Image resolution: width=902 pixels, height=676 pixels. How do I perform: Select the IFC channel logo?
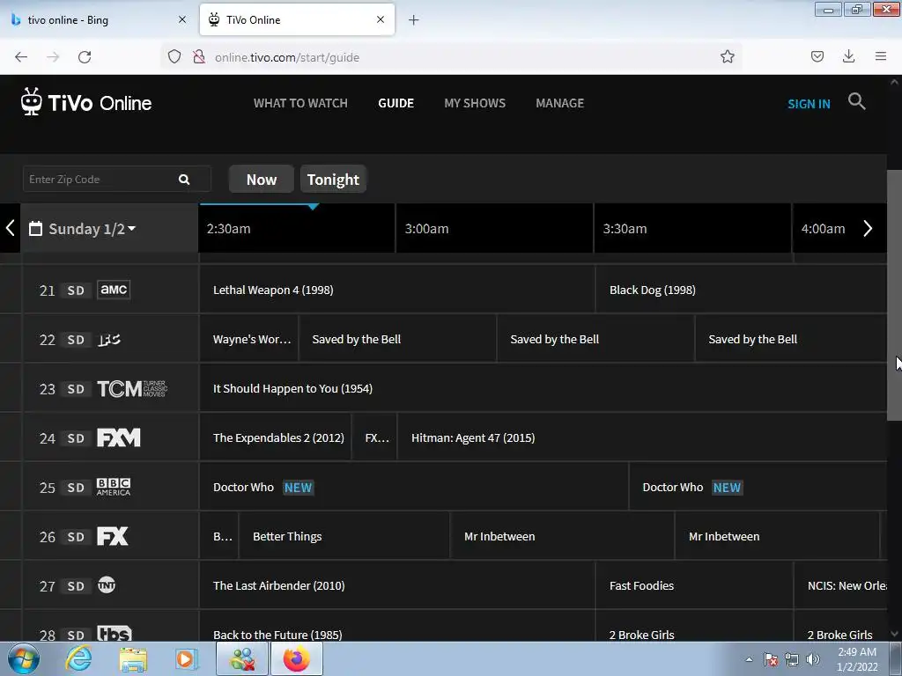[x=109, y=339]
